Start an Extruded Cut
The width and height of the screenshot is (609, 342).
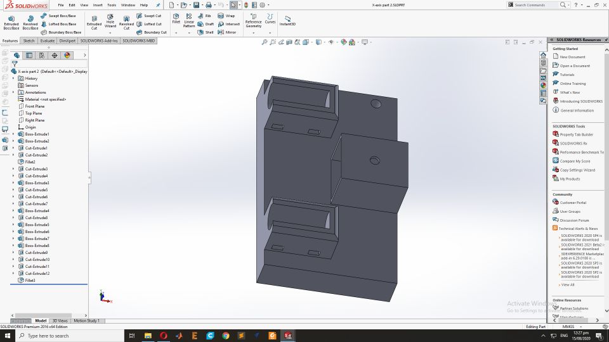(94, 23)
